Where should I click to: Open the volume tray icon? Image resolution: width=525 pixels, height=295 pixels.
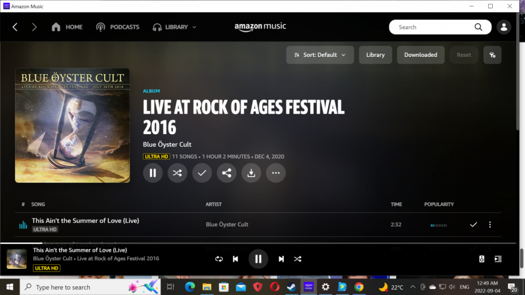coord(452,287)
